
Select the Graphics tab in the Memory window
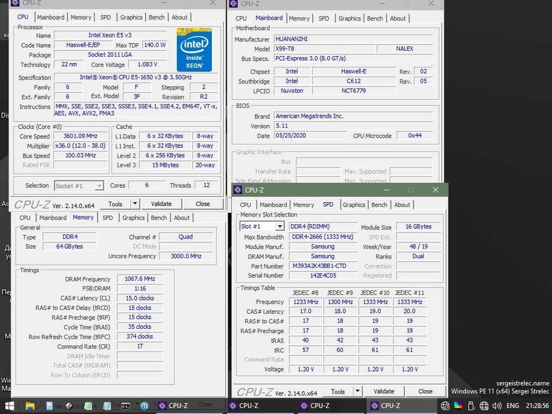(x=134, y=218)
